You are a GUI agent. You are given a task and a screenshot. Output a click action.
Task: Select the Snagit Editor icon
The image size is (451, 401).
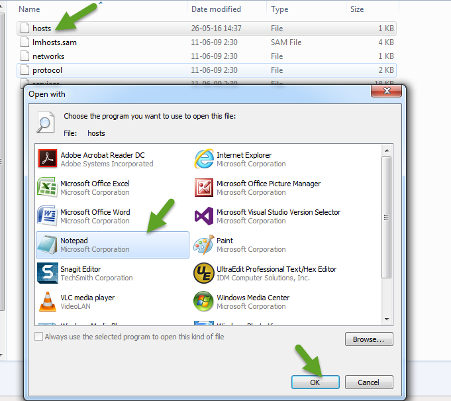48,273
